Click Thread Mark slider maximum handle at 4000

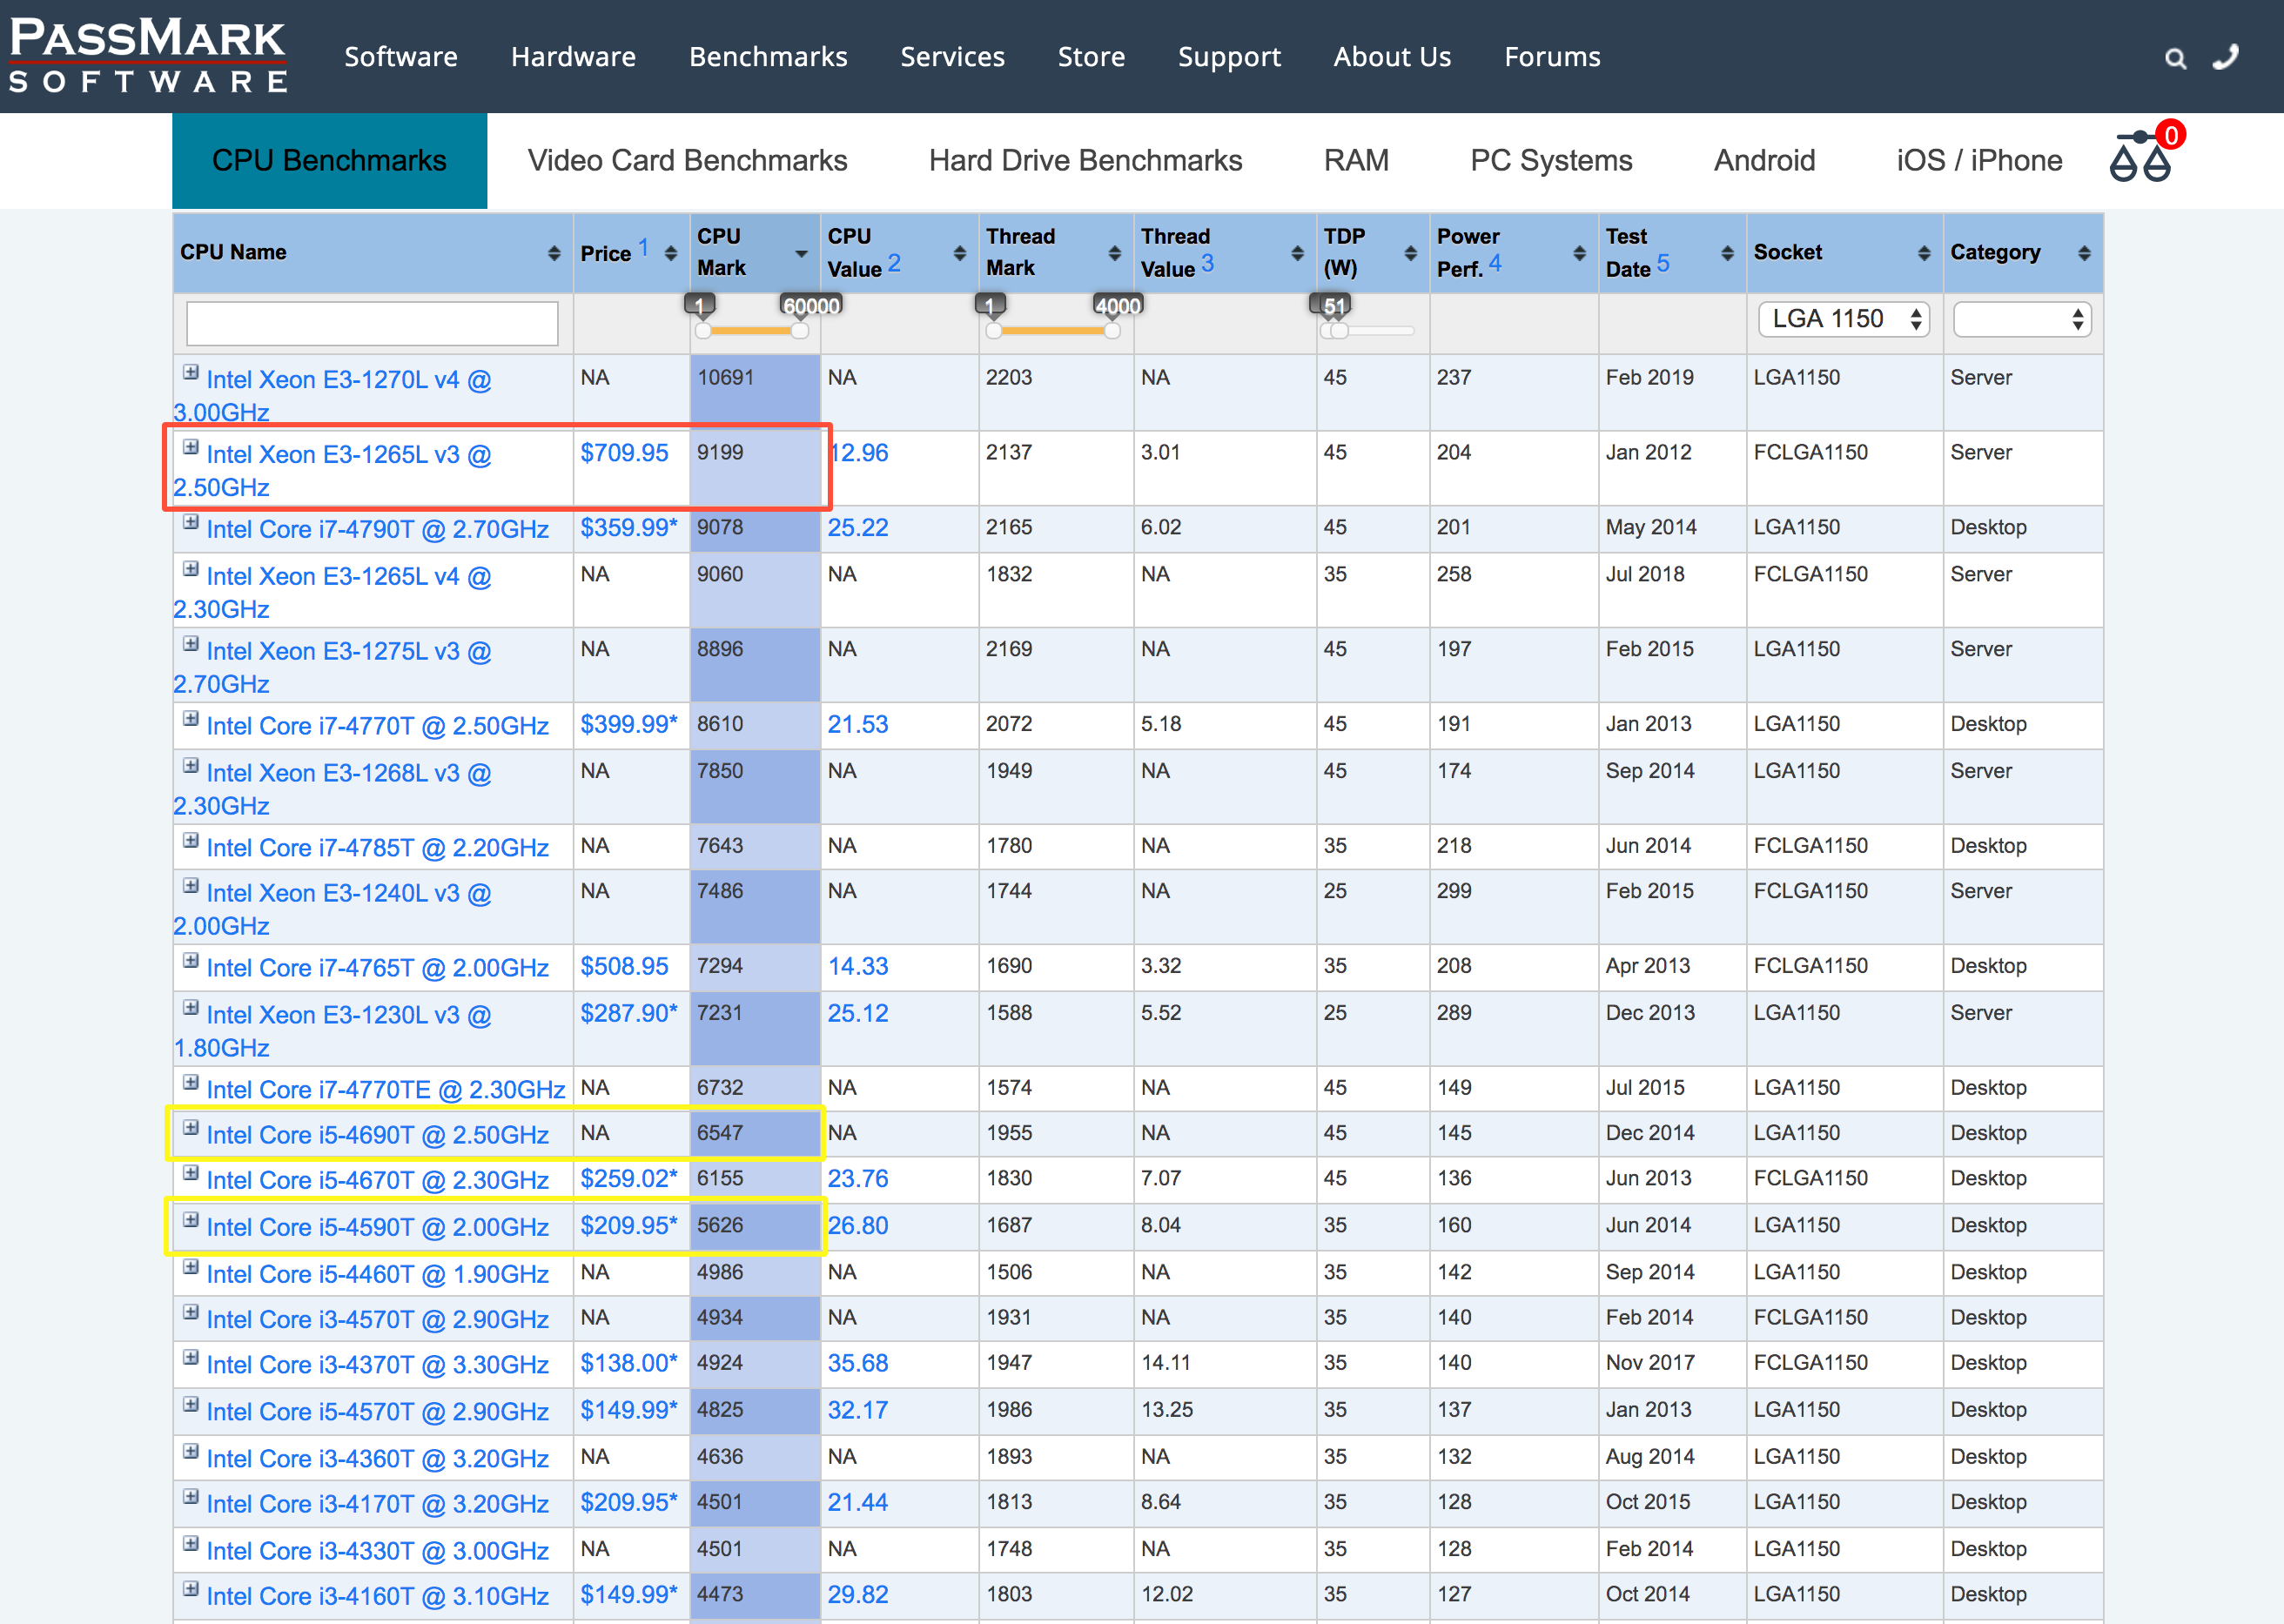(1112, 330)
